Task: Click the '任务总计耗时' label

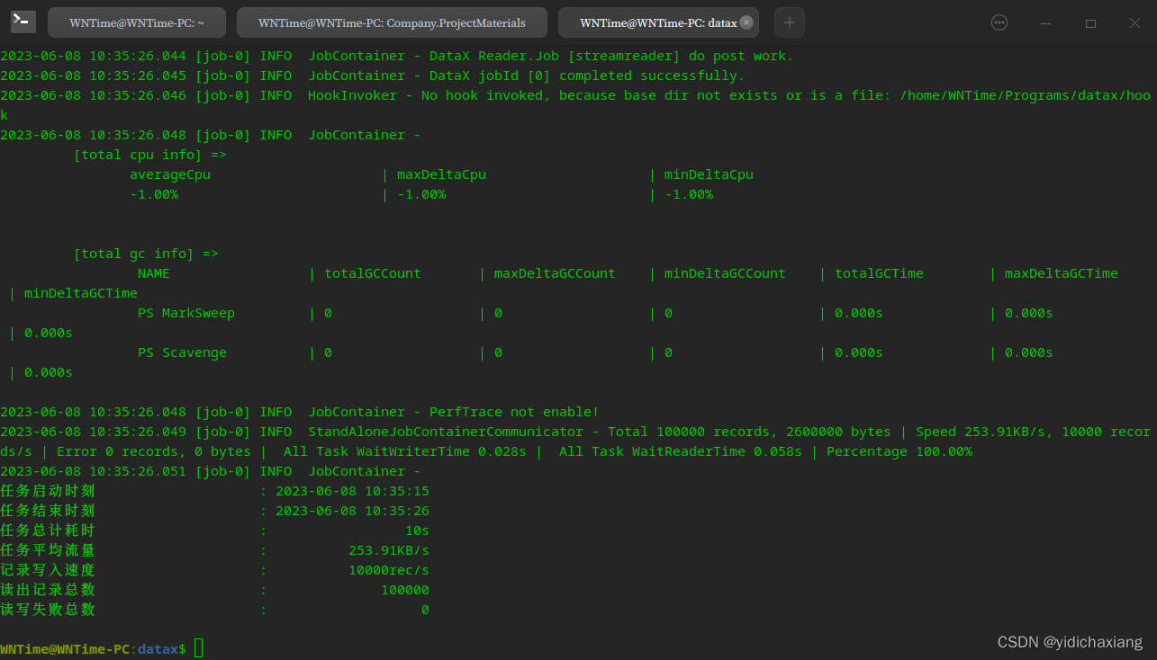Action: pos(48,531)
